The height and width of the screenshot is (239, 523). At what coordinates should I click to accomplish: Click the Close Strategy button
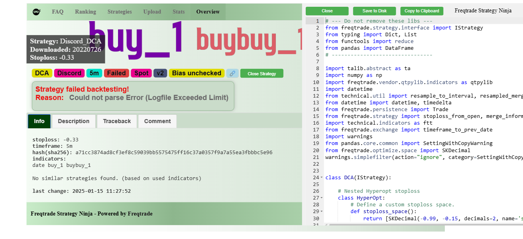coord(261,73)
